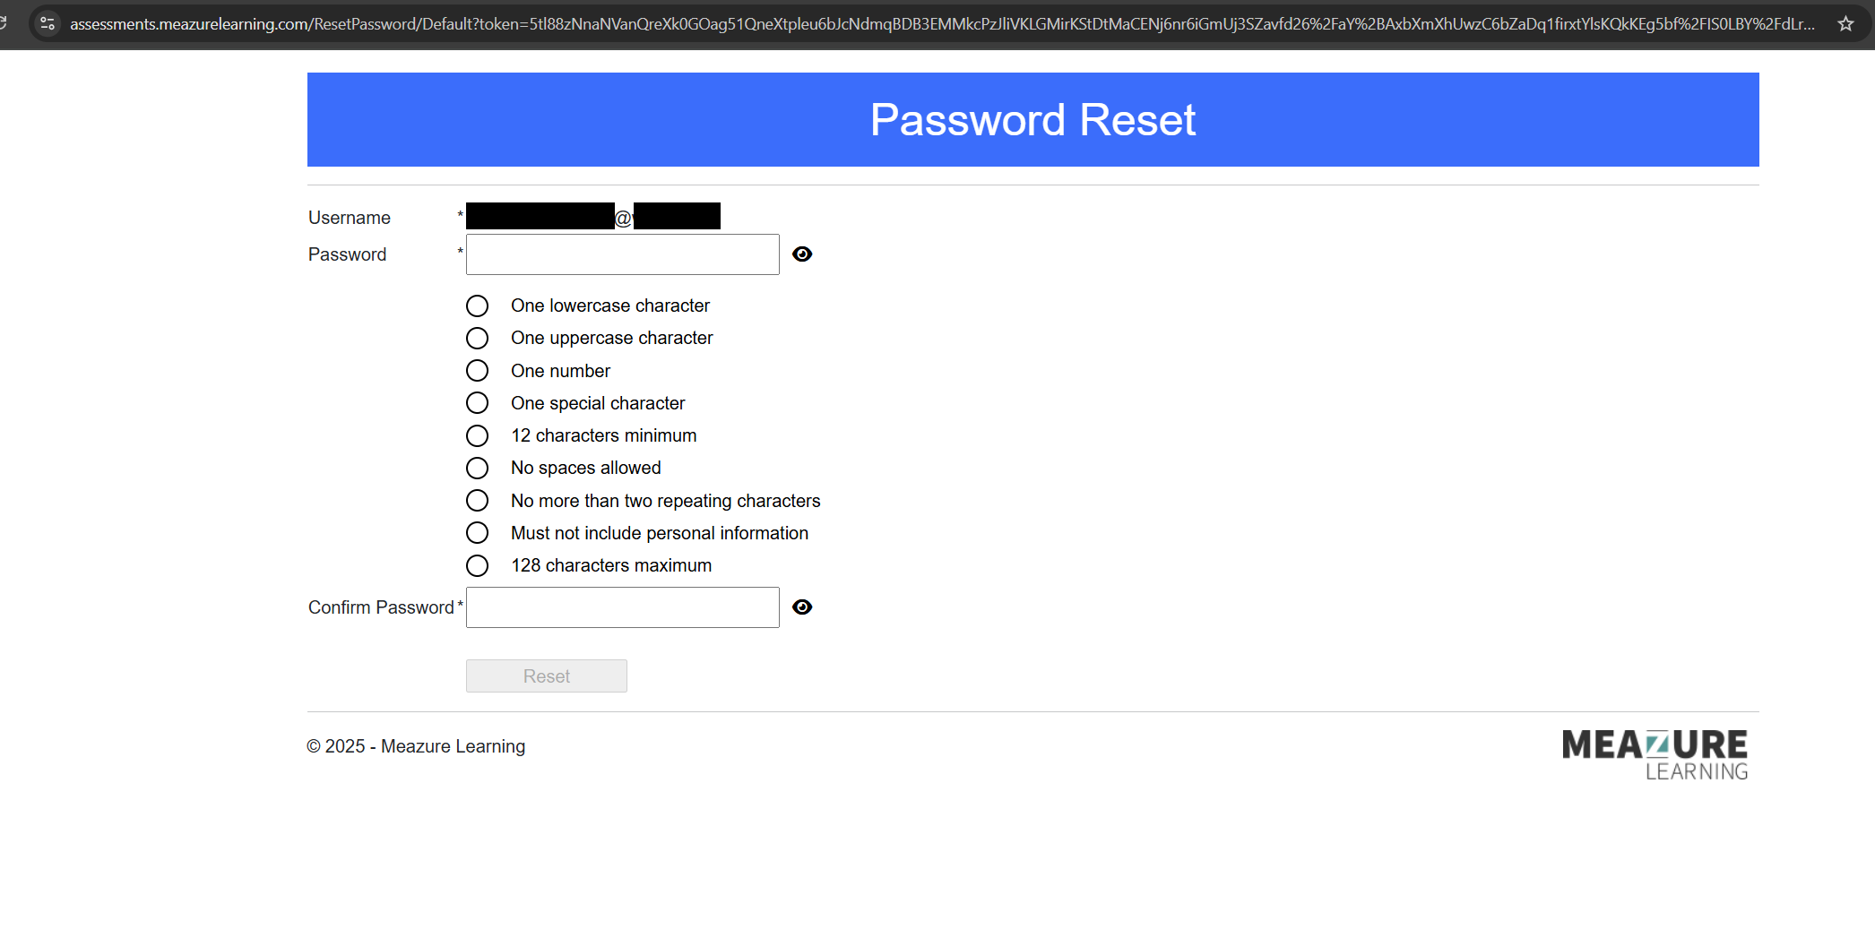Image resolution: width=1875 pixels, height=938 pixels.
Task: Click the Password input field
Action: click(622, 254)
